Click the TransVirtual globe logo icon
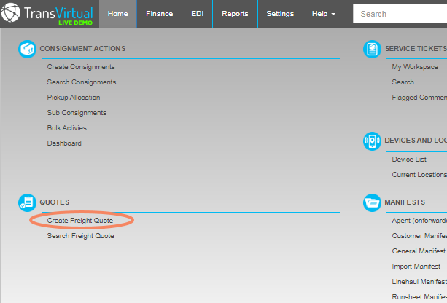The height and width of the screenshot is (303, 447). tap(10, 12)
